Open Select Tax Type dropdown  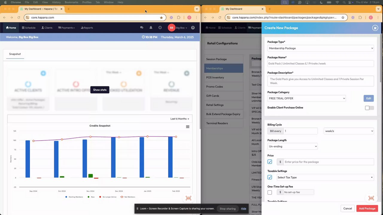(325, 177)
